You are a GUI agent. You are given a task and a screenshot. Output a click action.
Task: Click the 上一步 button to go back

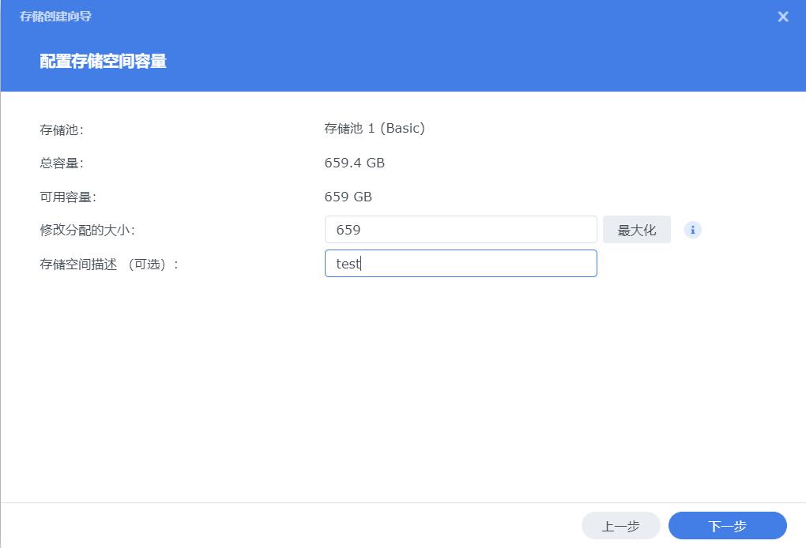tap(620, 525)
